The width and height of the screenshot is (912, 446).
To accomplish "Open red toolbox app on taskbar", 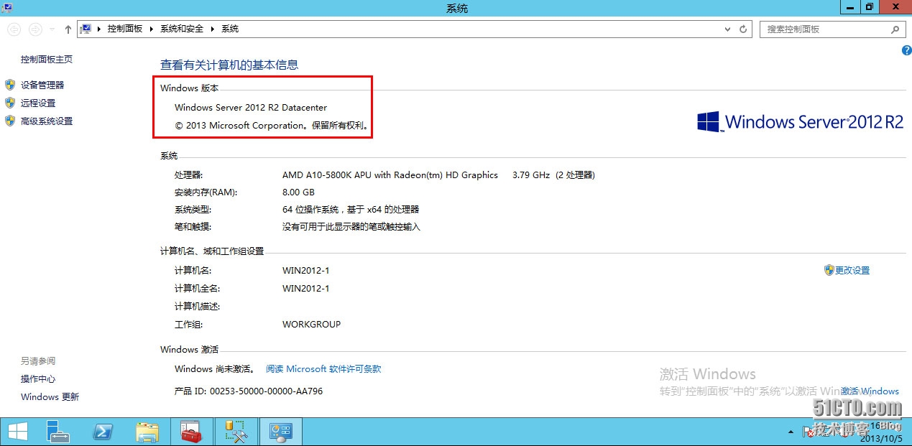I will pyautogui.click(x=192, y=432).
